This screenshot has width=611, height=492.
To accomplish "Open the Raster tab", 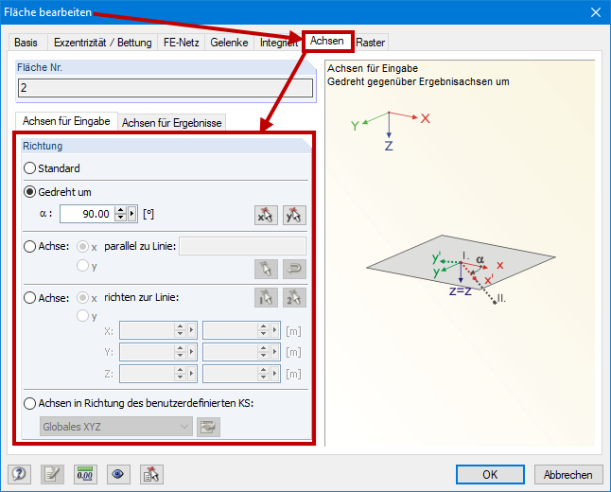I will 370,43.
